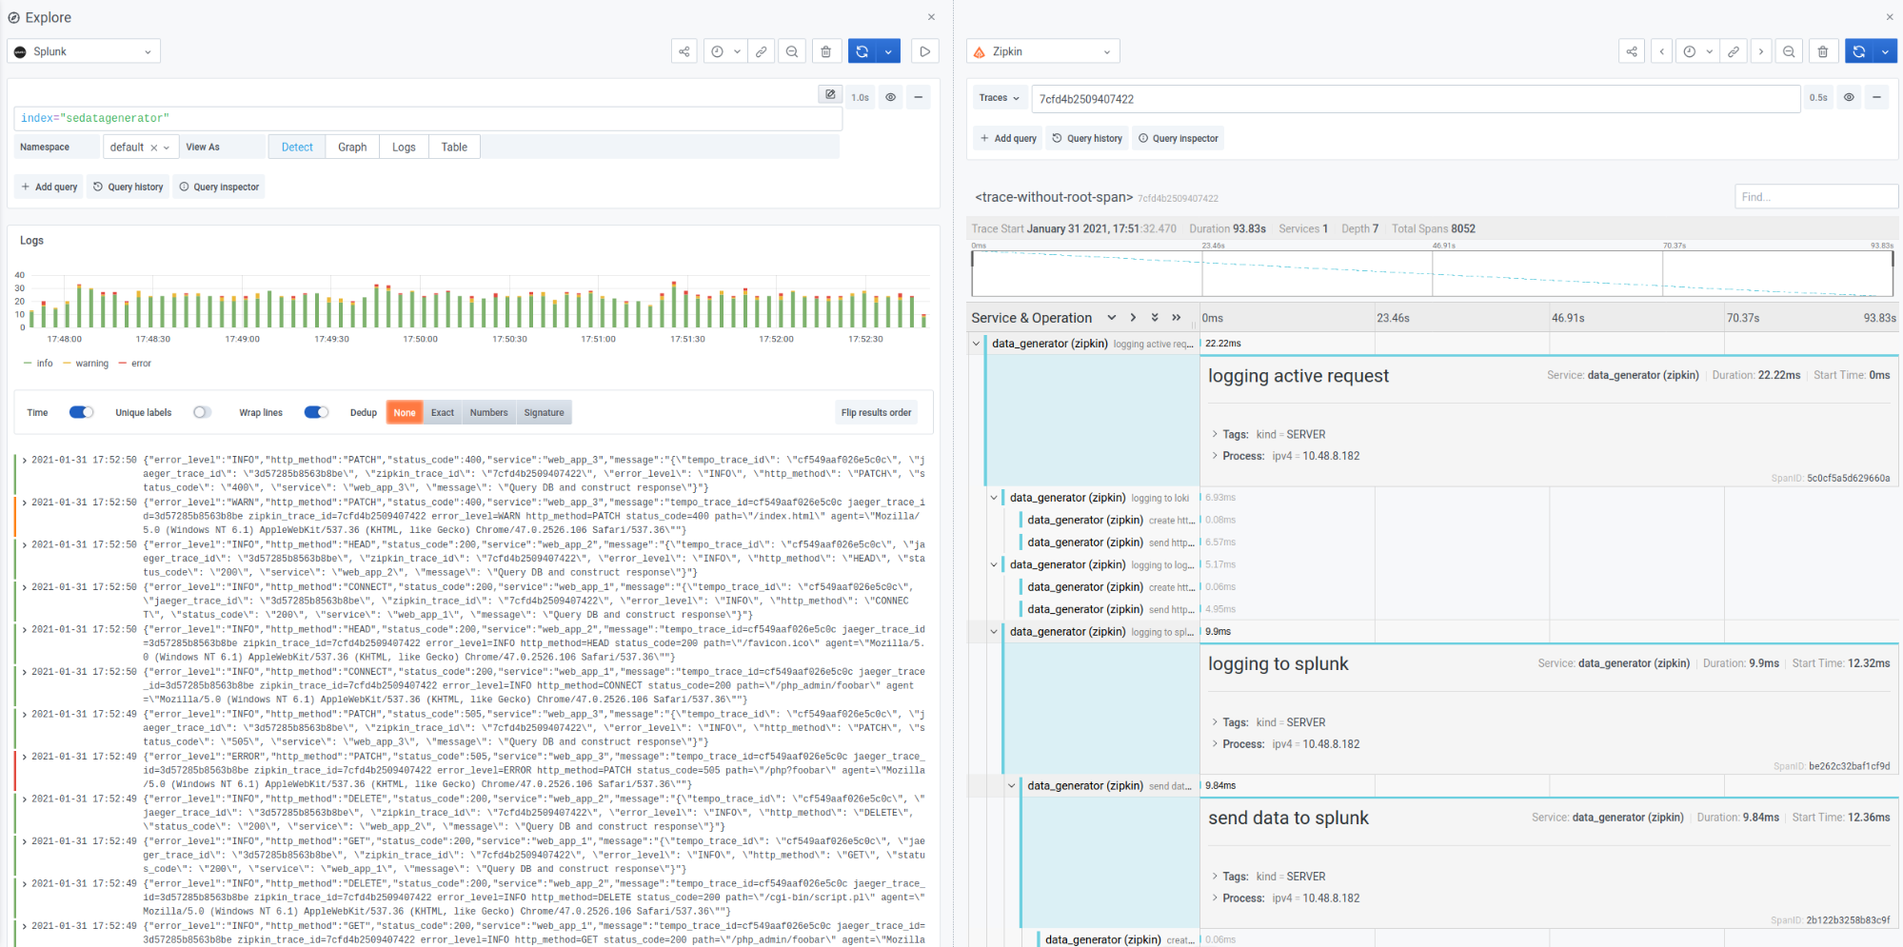Screen dimensions: 1903x947
Task: Open Query history under the Zipkin query
Action: (x=1086, y=137)
